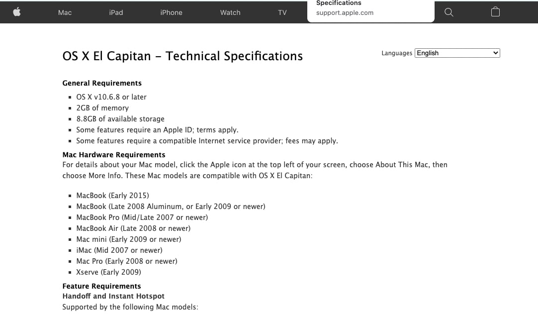Click the MacBook Pro Mid/Late 2007 item
The height and width of the screenshot is (314, 538).
pos(142,217)
